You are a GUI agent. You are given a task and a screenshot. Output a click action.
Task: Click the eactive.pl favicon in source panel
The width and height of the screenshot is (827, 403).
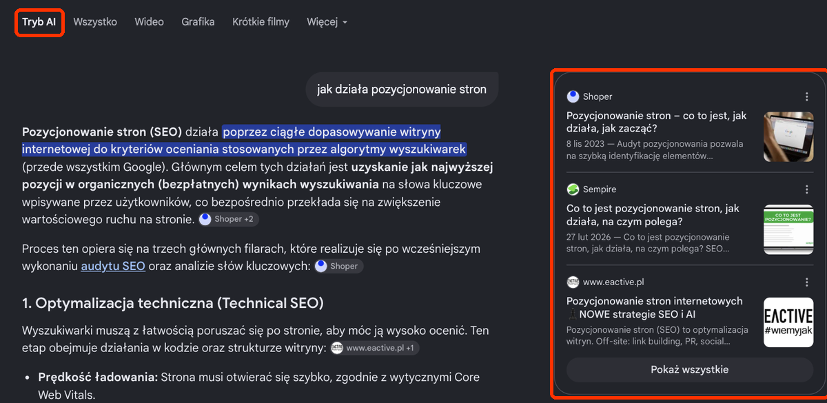click(x=573, y=282)
